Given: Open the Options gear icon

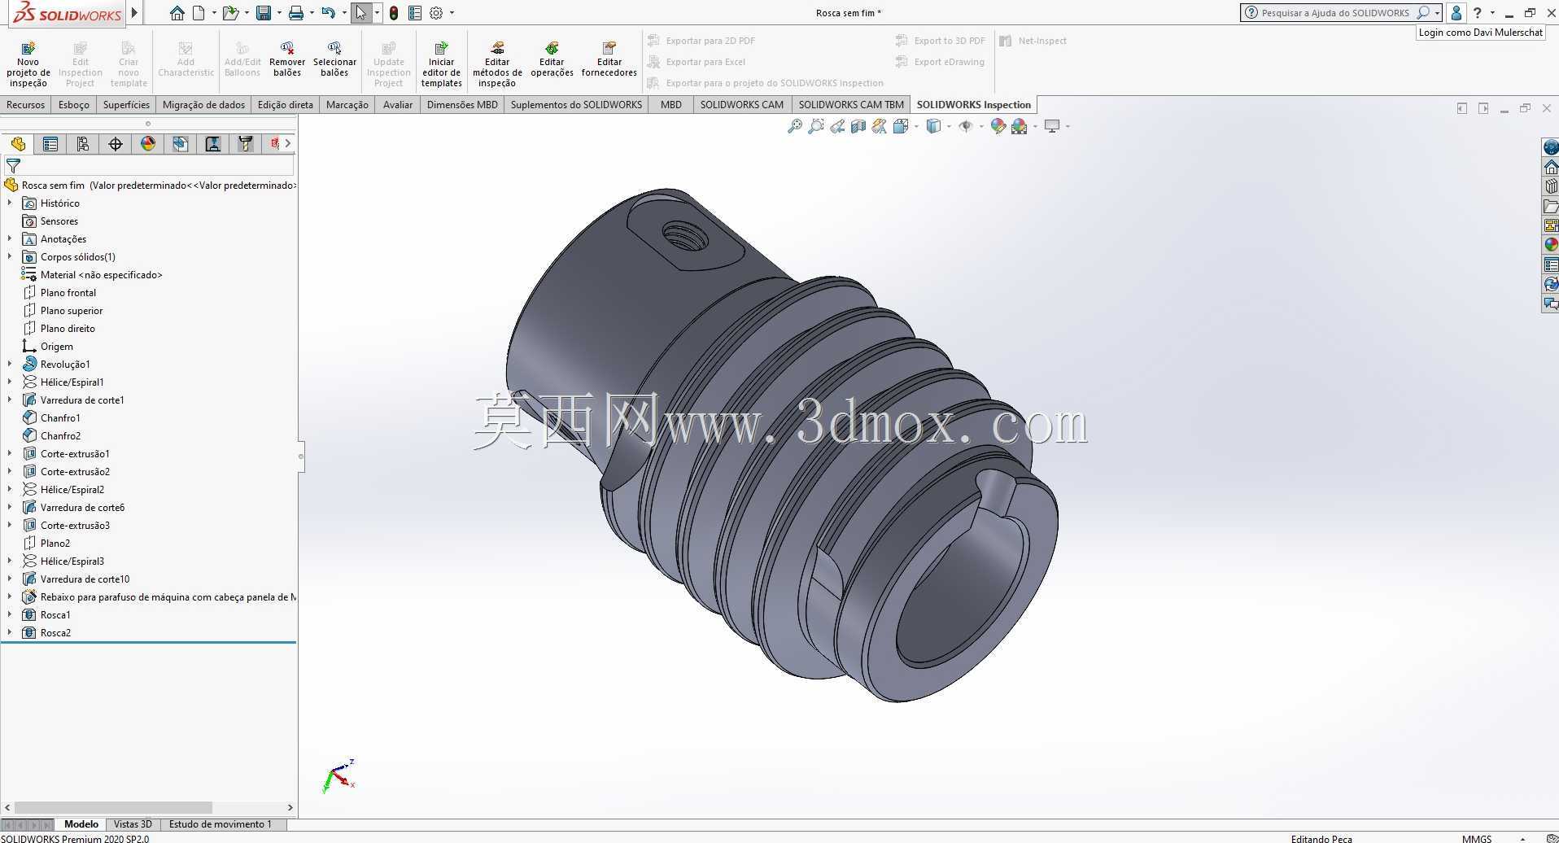Looking at the screenshot, I should point(436,13).
